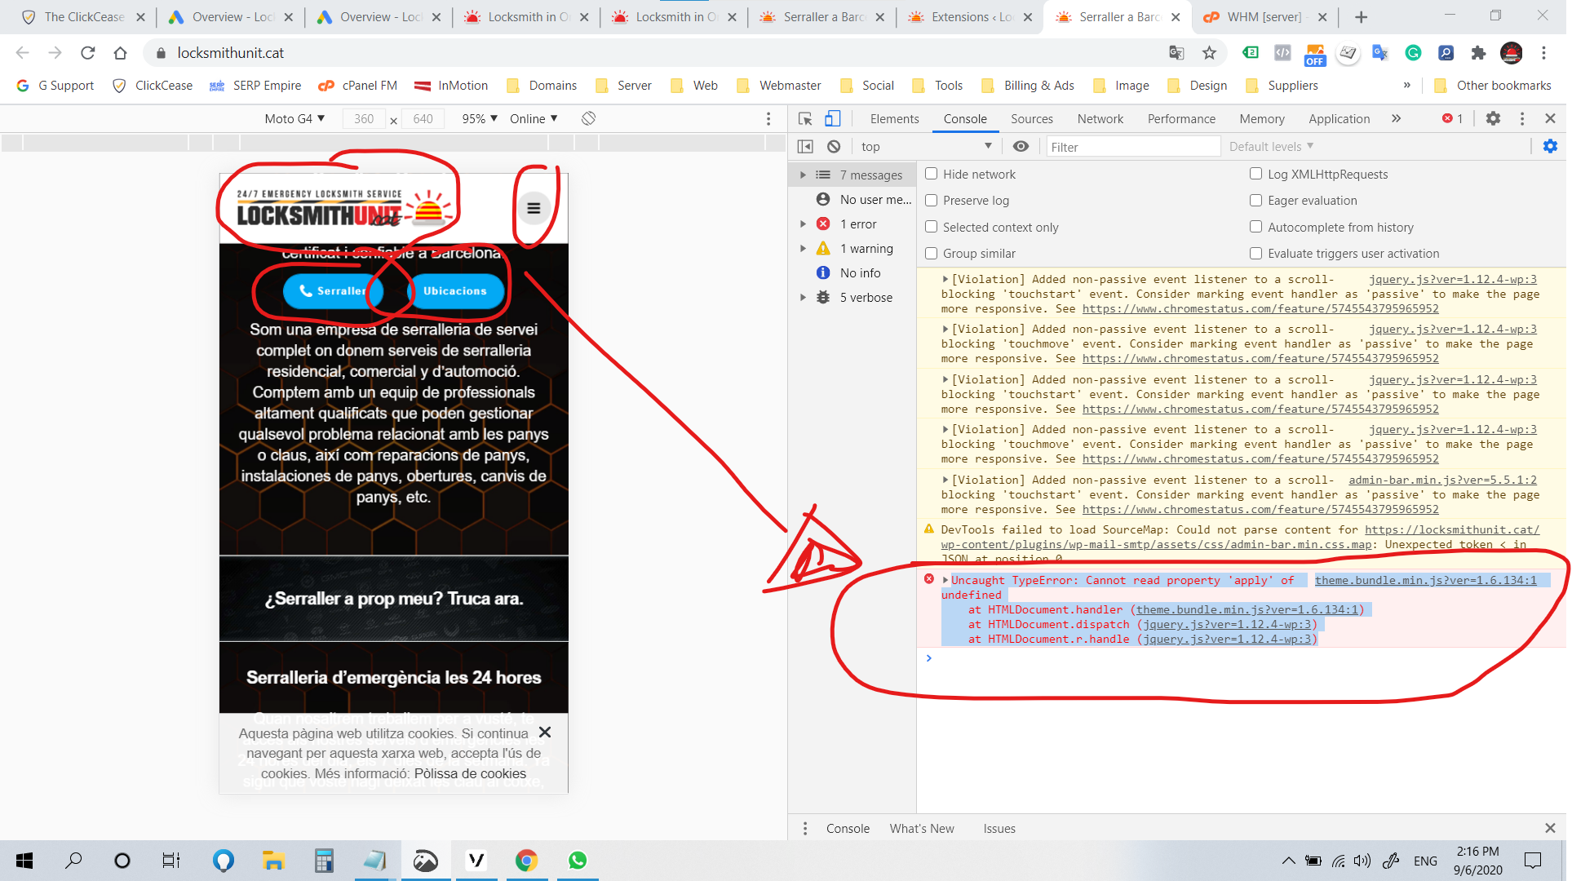Click the inspect element picker icon
Image resolution: width=1572 pixels, height=881 pixels.
click(805, 119)
